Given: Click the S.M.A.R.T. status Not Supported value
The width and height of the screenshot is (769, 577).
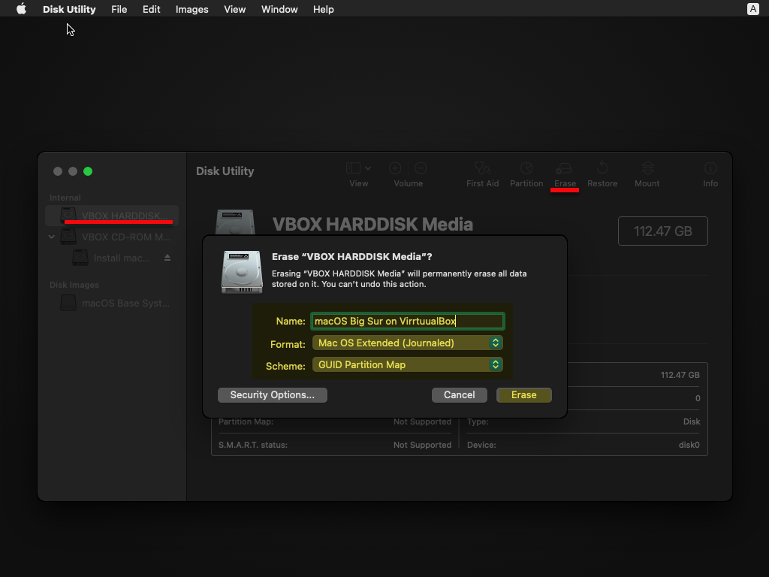Looking at the screenshot, I should (x=422, y=445).
